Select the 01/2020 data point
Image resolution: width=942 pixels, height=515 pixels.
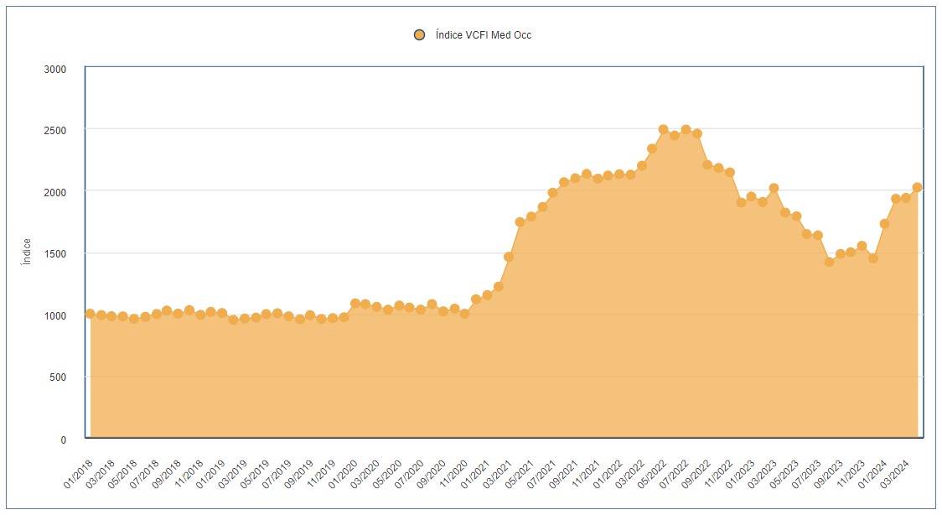point(355,304)
